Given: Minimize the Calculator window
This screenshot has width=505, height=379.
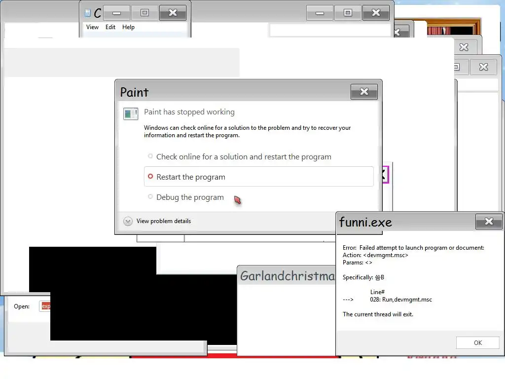Looking at the screenshot, I should click(x=116, y=13).
